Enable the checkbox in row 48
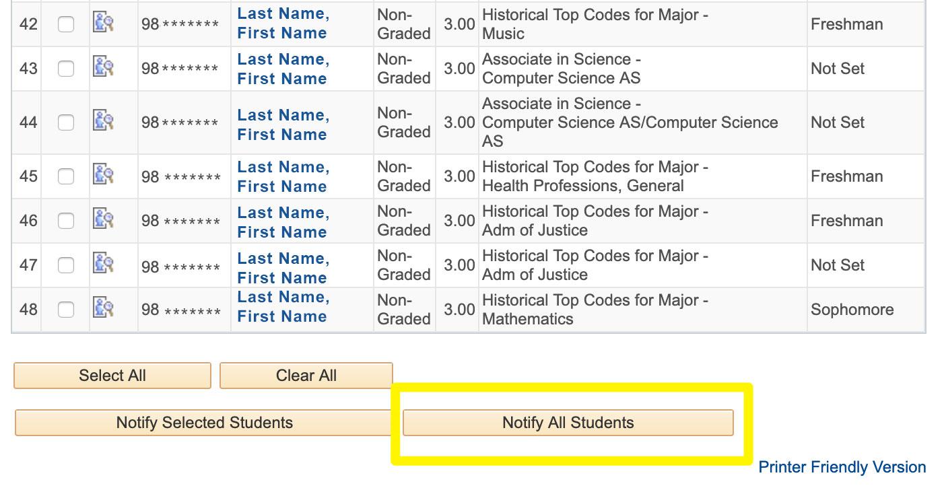The image size is (944, 490). 66,310
